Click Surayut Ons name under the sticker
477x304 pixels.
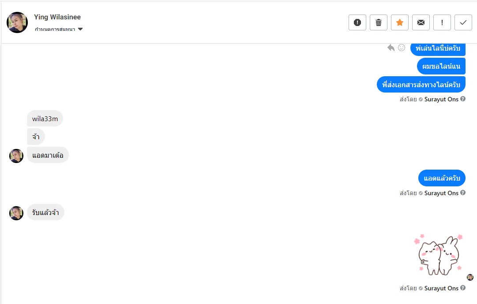(x=441, y=288)
